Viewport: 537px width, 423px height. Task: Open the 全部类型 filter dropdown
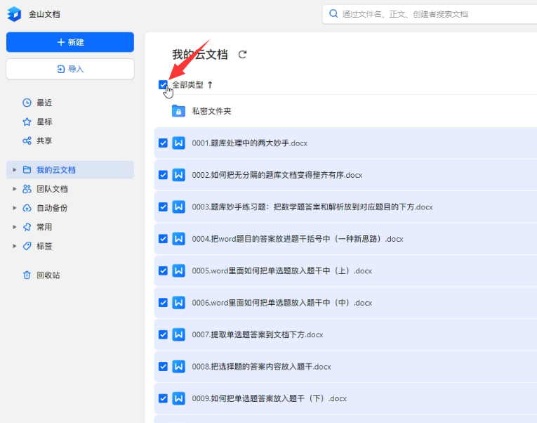click(x=187, y=84)
